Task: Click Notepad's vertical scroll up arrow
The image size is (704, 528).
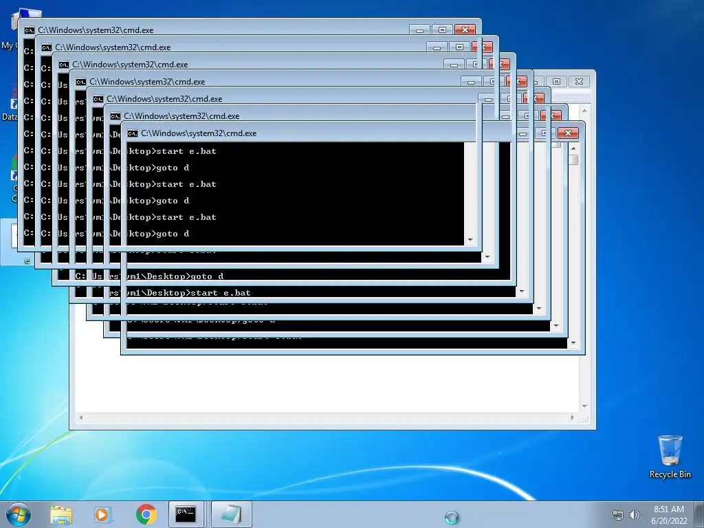Action: point(584,111)
